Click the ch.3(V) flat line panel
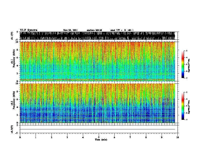Image resolution: width=200 pixels, height=154 pixels. 99,129
